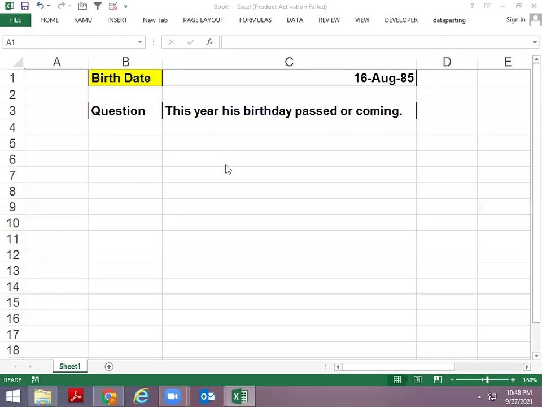Click the zoom slider handle
The height and width of the screenshot is (407, 542).
pyautogui.click(x=487, y=380)
